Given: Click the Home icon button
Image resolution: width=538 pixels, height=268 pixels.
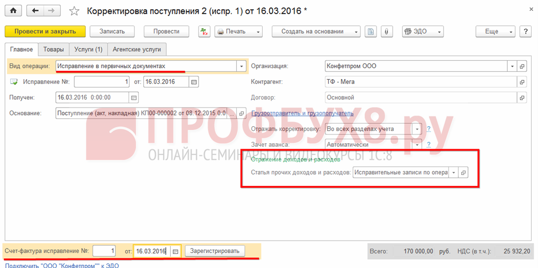Looking at the screenshot, I should coord(13,10).
